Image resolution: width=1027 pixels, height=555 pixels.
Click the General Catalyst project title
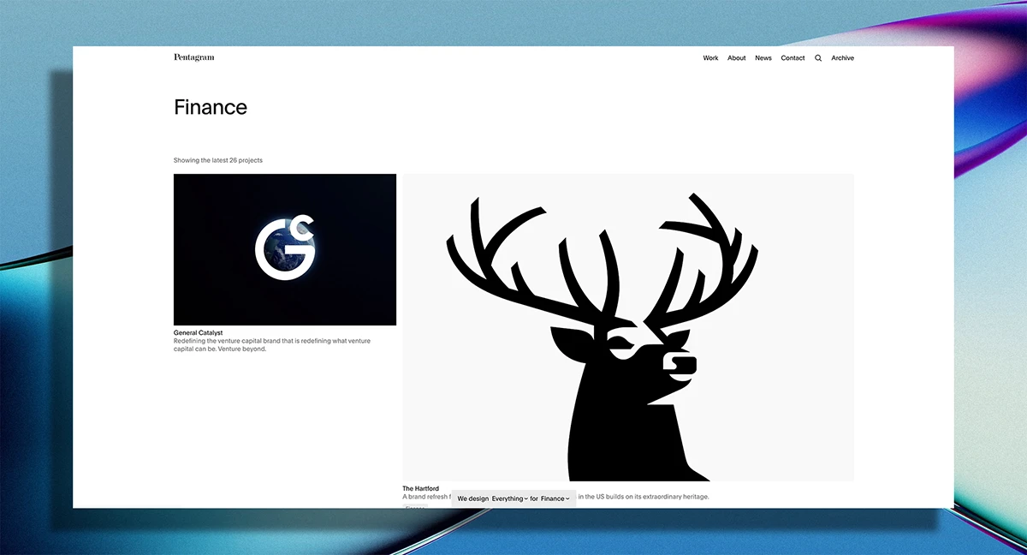(198, 332)
